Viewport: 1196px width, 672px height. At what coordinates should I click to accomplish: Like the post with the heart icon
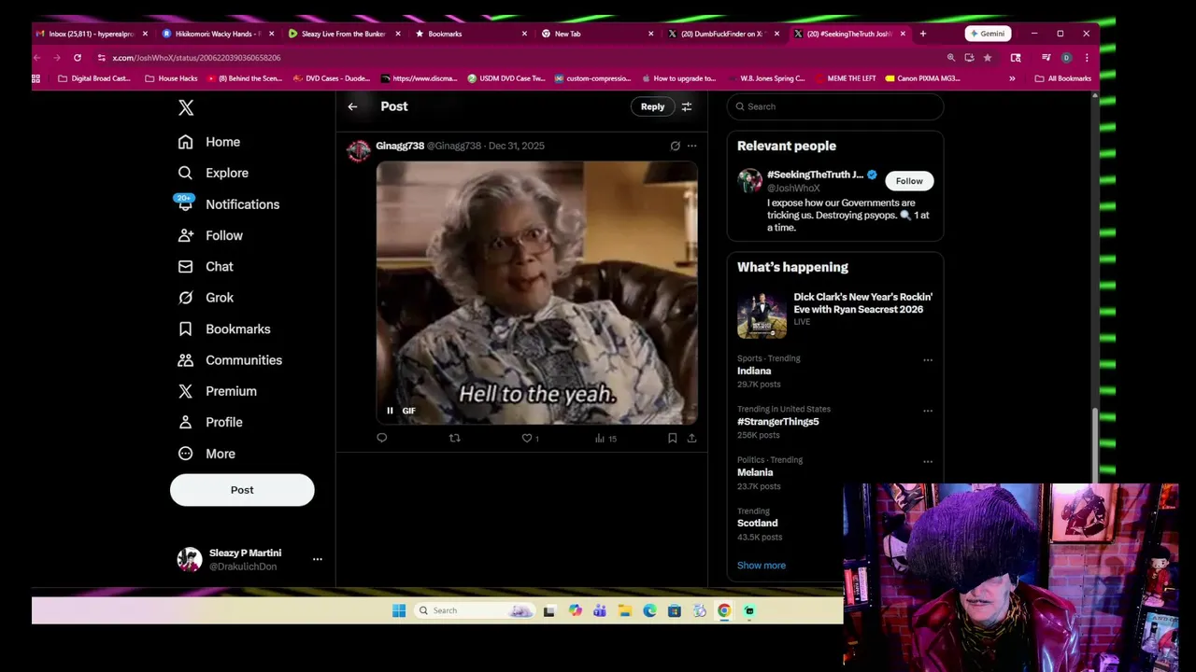pyautogui.click(x=527, y=438)
